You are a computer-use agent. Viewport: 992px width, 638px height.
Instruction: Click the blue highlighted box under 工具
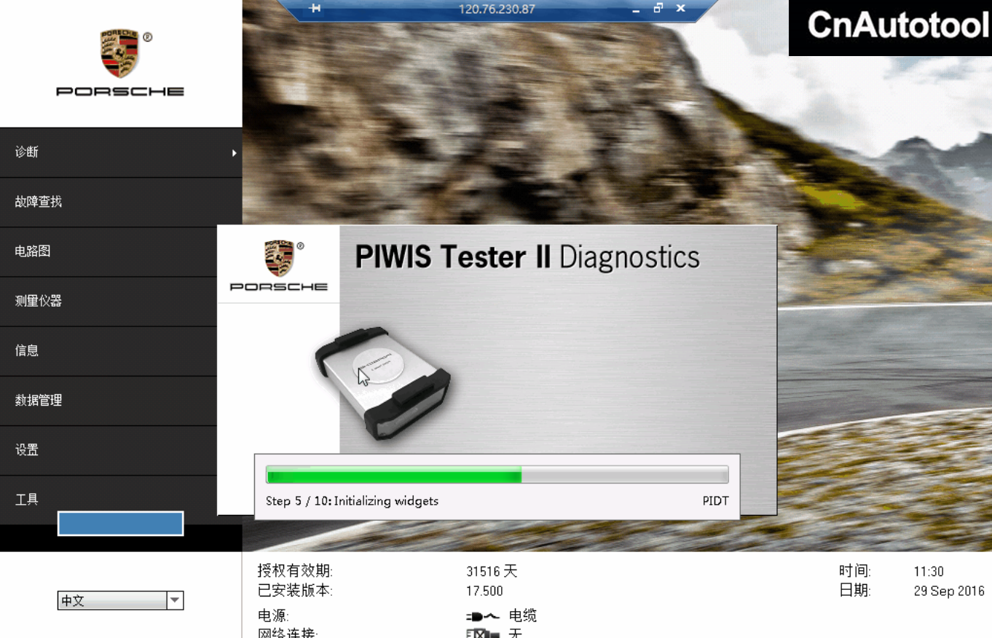click(x=120, y=524)
